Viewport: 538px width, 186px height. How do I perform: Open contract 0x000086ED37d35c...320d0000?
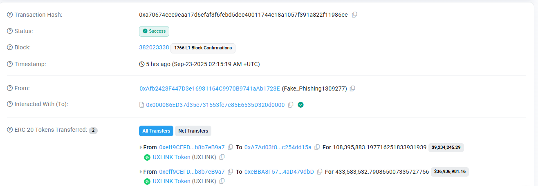point(215,105)
